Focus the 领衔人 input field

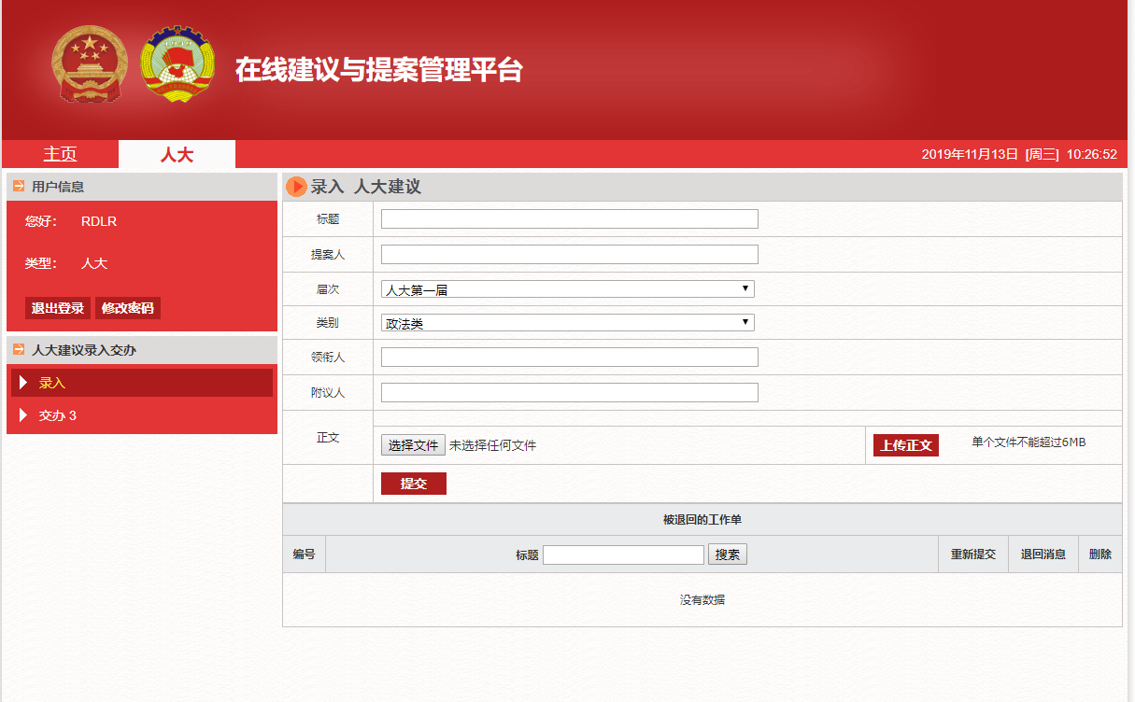pyautogui.click(x=570, y=358)
